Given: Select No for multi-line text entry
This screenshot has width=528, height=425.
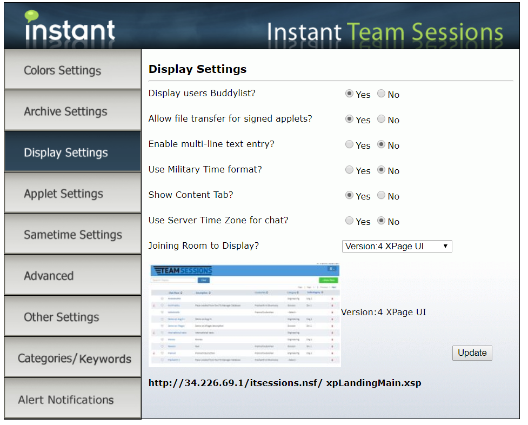Looking at the screenshot, I should (x=381, y=144).
